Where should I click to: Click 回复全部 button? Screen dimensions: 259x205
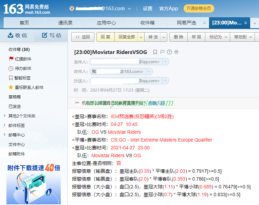pos(126,37)
